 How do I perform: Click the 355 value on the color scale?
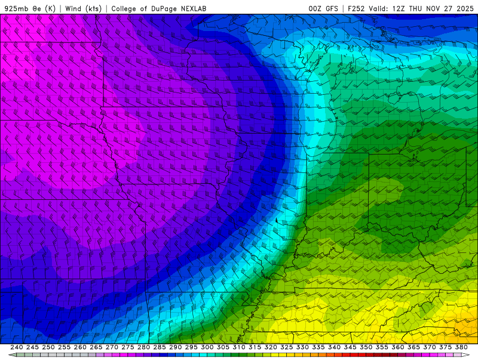coord(382,347)
